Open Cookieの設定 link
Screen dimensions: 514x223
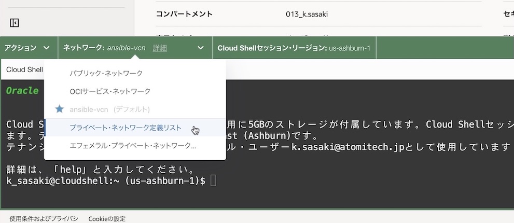(x=107, y=219)
